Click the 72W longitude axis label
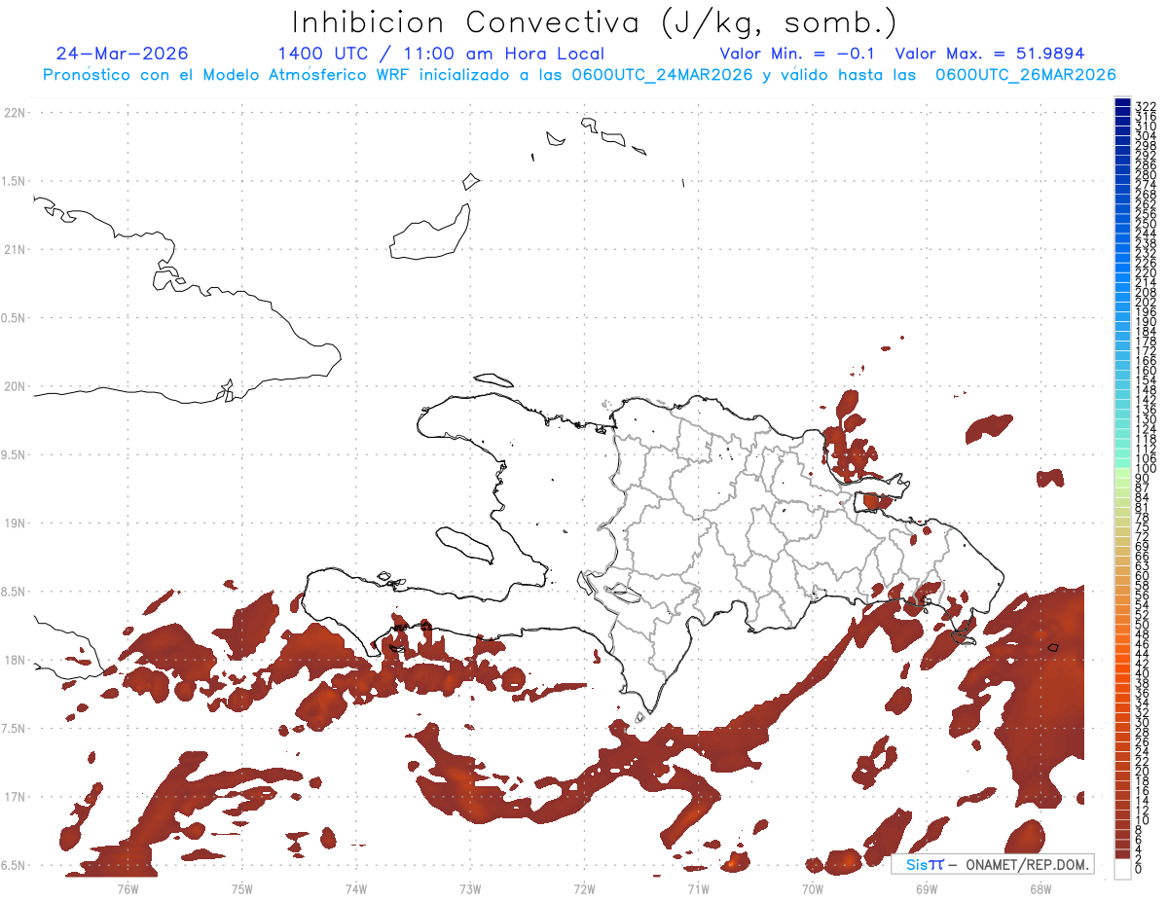1168x902 pixels. coord(584,887)
